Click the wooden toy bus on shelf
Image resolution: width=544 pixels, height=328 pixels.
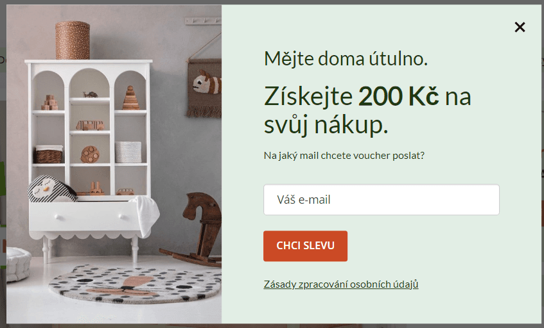90,126
